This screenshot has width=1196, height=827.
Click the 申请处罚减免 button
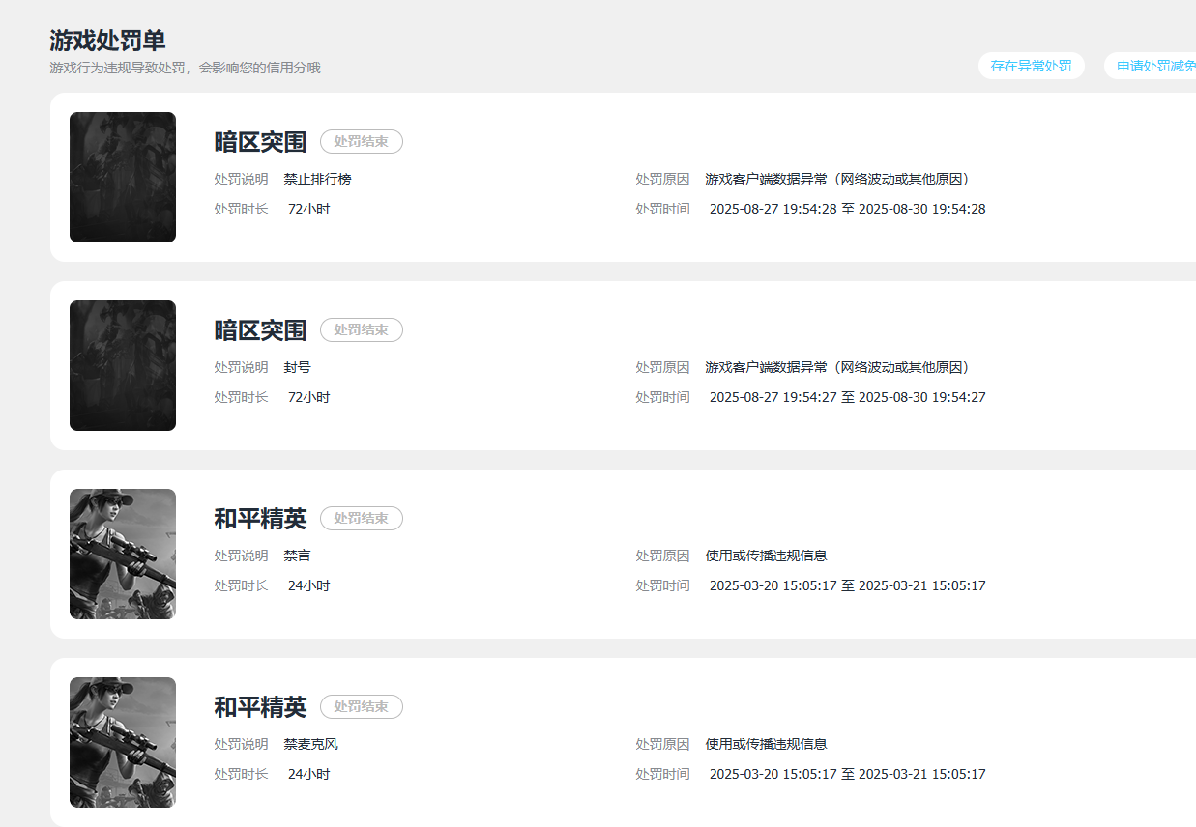pyautogui.click(x=1152, y=66)
